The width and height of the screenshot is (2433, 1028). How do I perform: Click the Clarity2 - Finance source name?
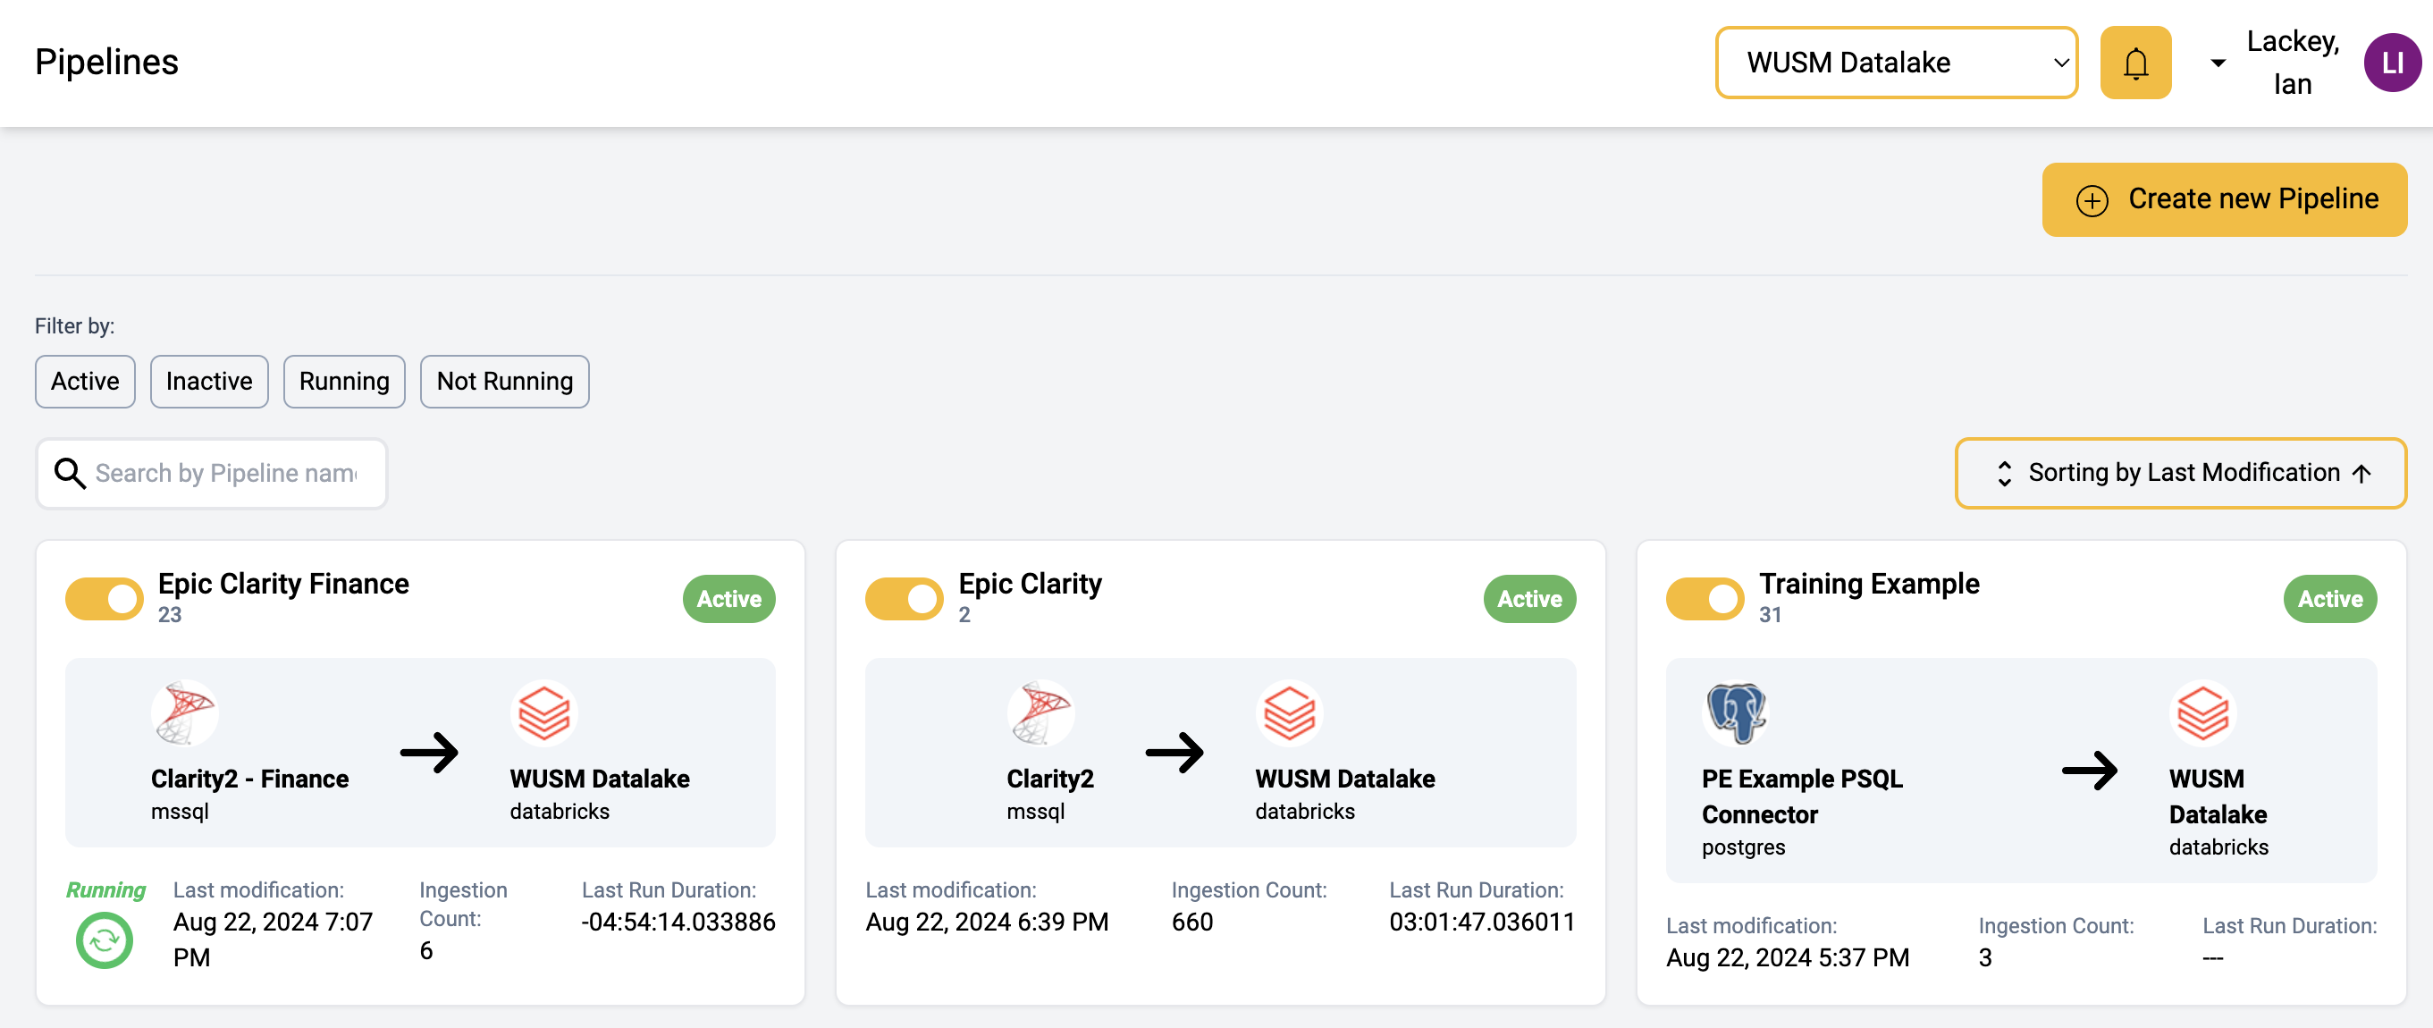(x=249, y=779)
